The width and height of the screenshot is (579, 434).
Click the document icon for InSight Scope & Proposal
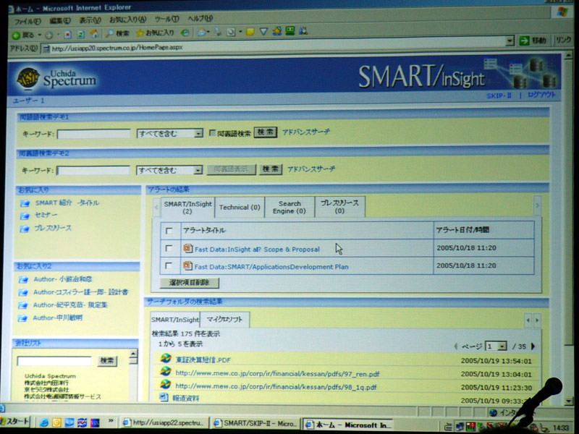[188, 249]
